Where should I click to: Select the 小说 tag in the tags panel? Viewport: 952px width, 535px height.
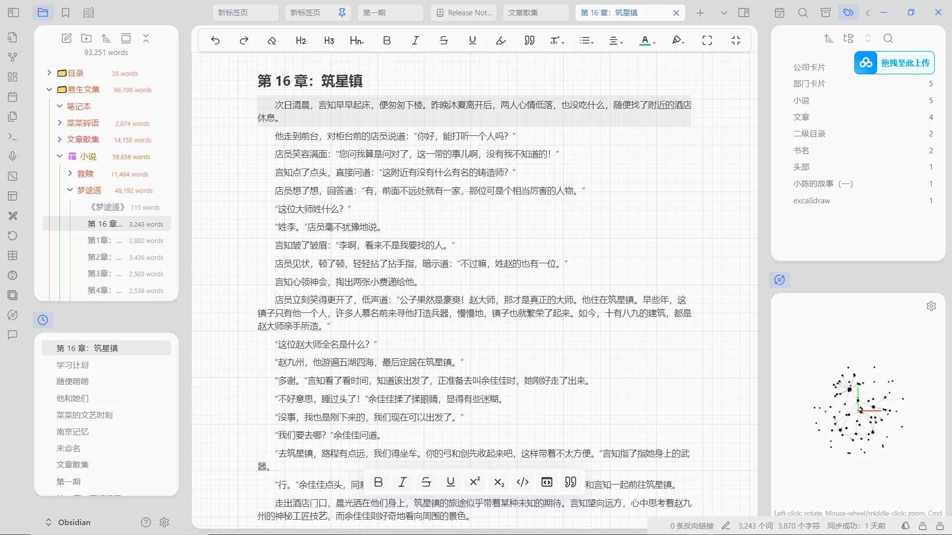click(x=802, y=100)
